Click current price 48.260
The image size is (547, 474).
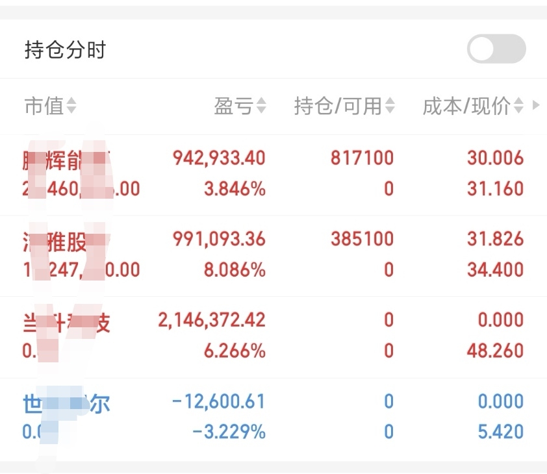click(x=495, y=351)
